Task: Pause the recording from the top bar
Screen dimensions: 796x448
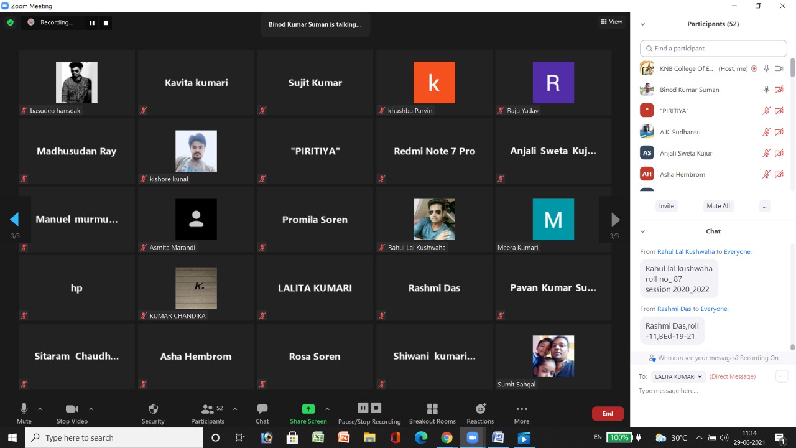Action: click(x=92, y=23)
